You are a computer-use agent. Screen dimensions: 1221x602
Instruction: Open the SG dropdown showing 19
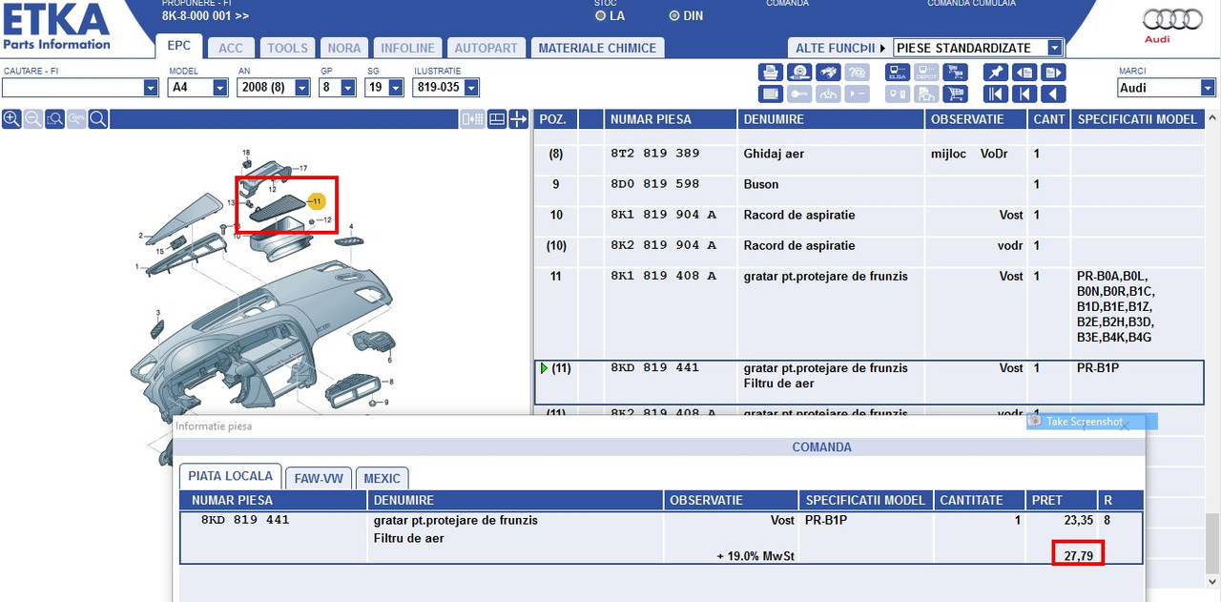[396, 88]
